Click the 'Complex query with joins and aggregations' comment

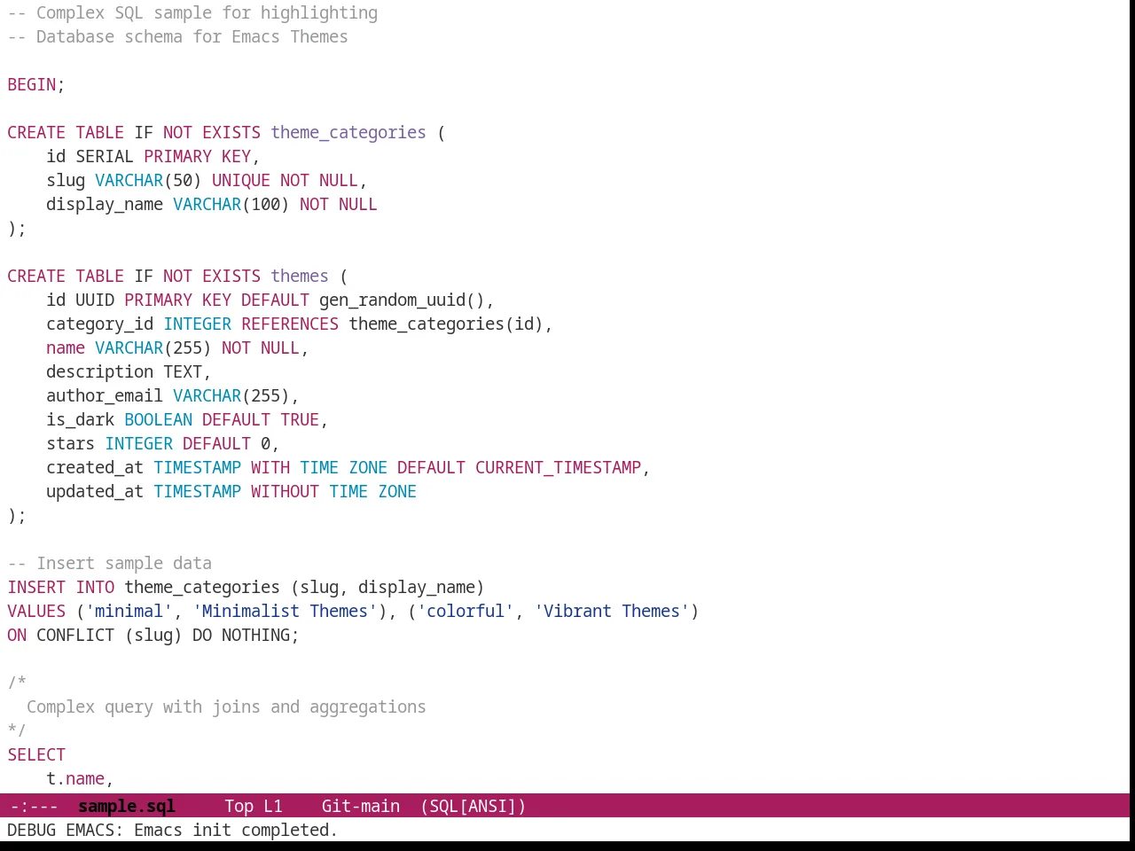pos(226,707)
